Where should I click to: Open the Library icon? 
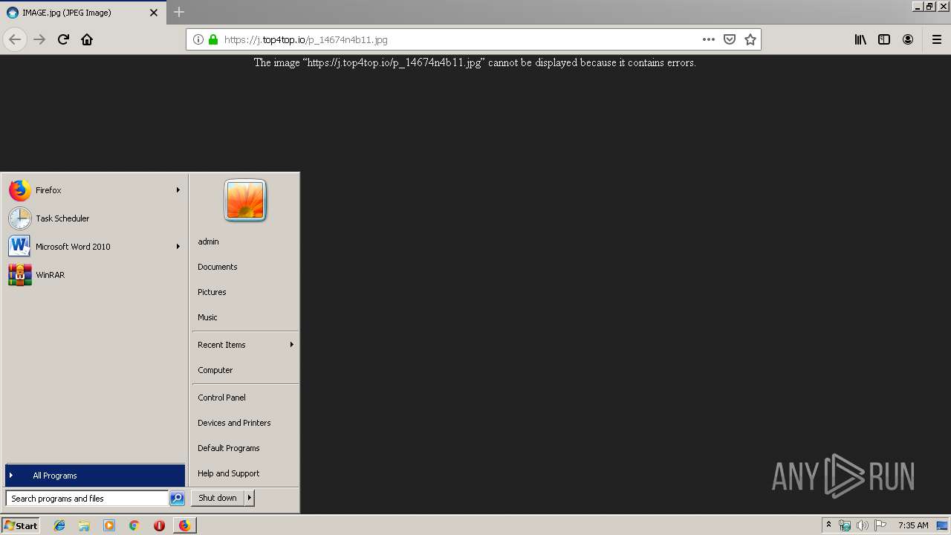pos(860,39)
